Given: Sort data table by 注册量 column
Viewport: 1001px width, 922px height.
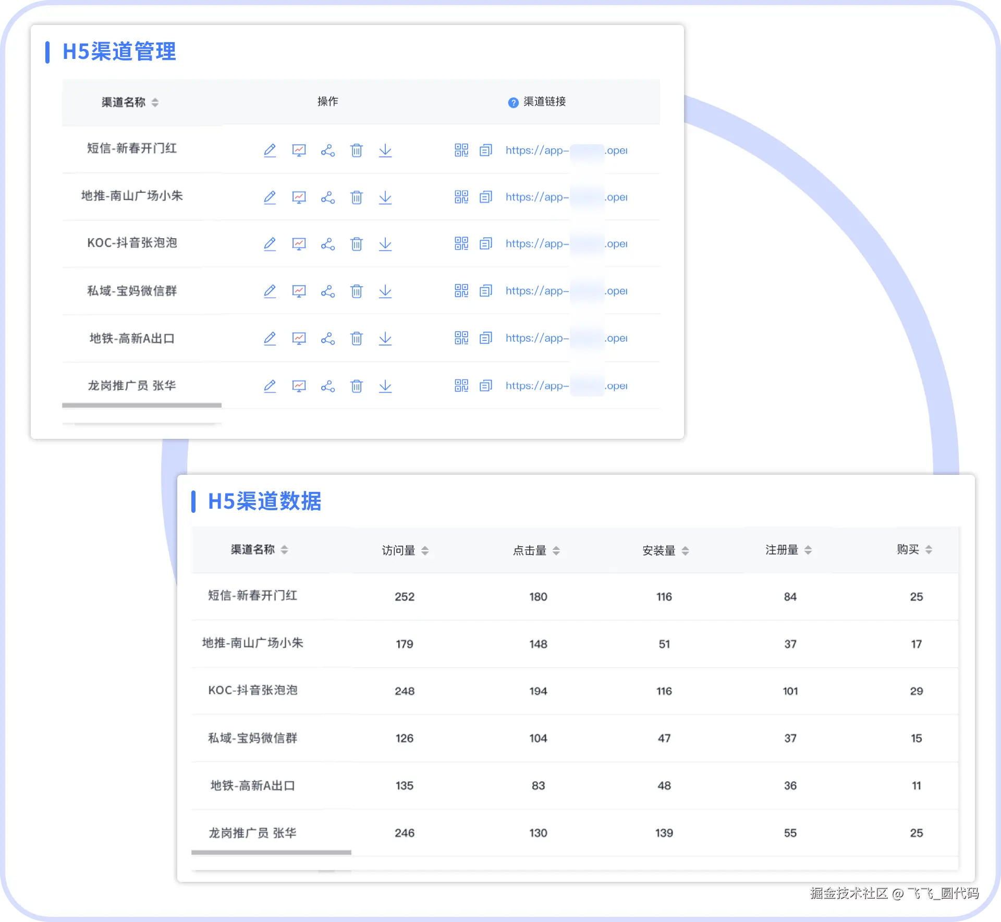Looking at the screenshot, I should click(x=808, y=550).
